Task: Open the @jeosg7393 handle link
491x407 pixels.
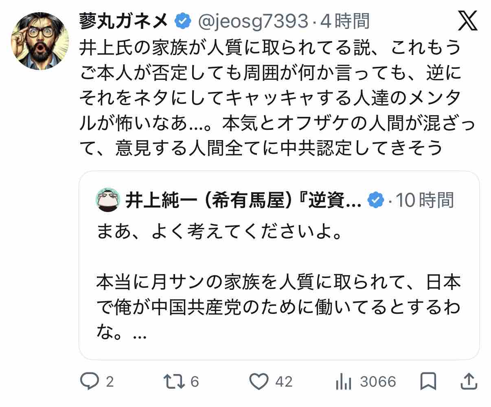Action: (252, 21)
